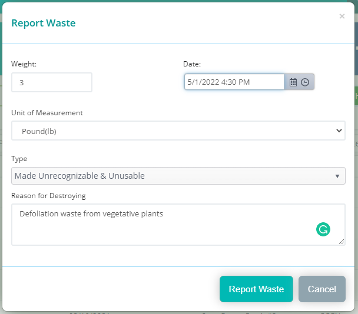This screenshot has height=314, width=358.
Task: Click the Date input field
Action: click(234, 82)
